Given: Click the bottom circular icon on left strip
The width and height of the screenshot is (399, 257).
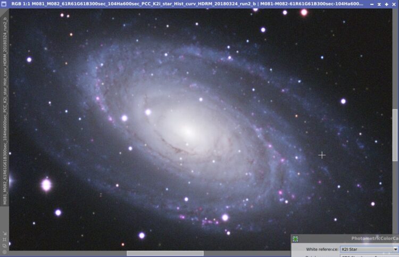Looking at the screenshot, I should [4, 252].
